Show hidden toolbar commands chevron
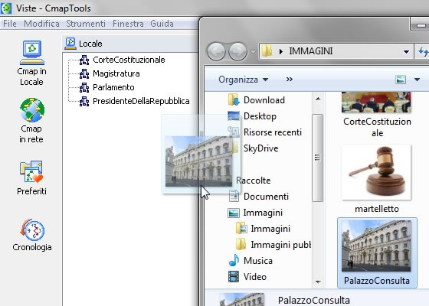This screenshot has width=429, height=306. tap(290, 80)
